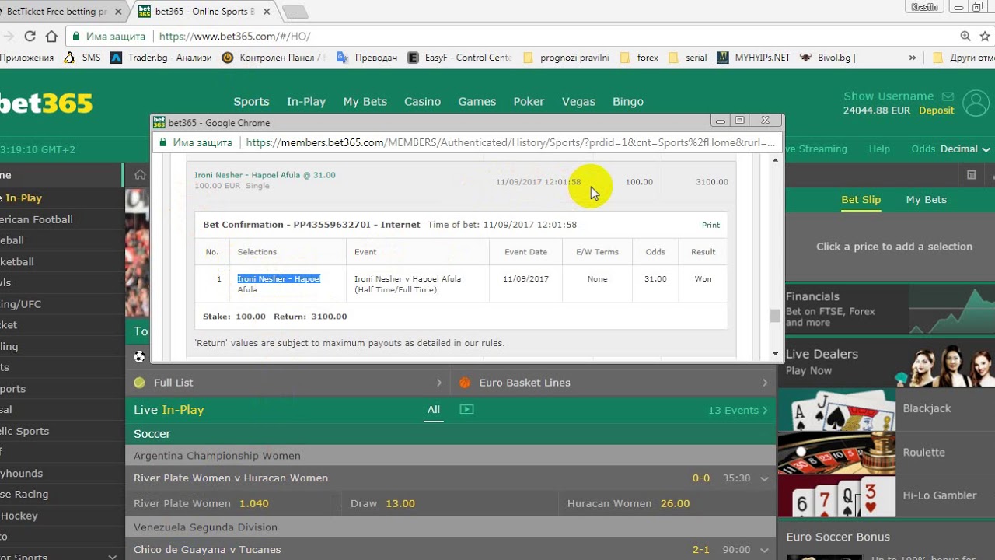Click the Print link in bet confirmation
The height and width of the screenshot is (560, 995).
(x=710, y=225)
